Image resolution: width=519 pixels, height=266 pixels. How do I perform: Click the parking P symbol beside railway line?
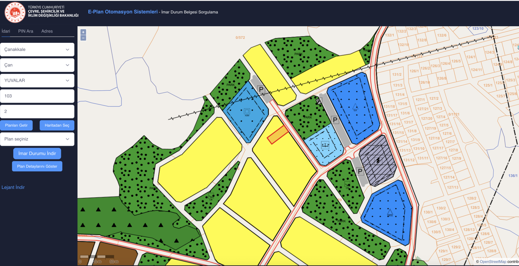coord(261,89)
